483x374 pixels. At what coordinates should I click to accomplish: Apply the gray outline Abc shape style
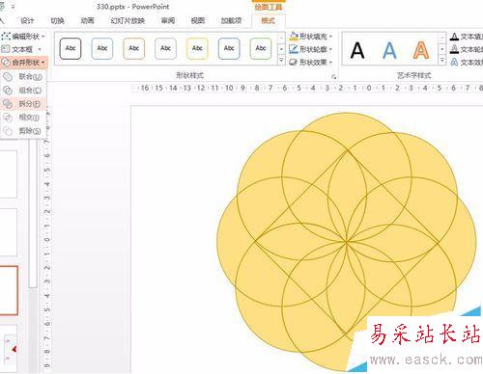pos(165,48)
